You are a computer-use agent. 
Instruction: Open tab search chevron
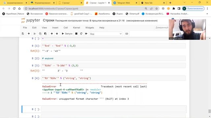[x=184, y=3]
